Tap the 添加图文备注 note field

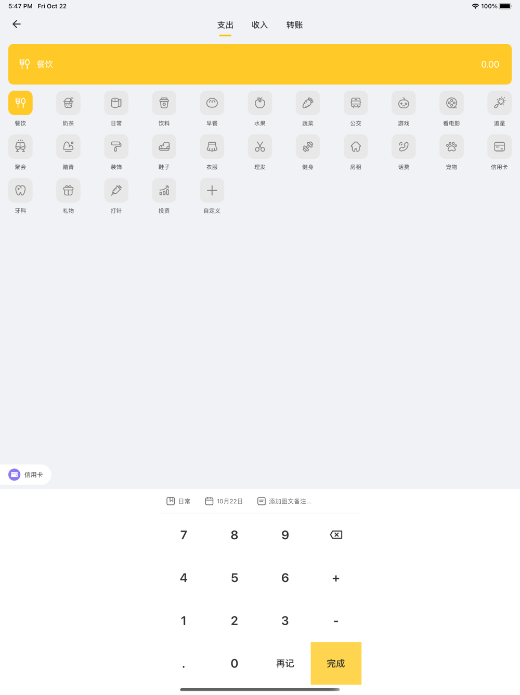(x=285, y=501)
